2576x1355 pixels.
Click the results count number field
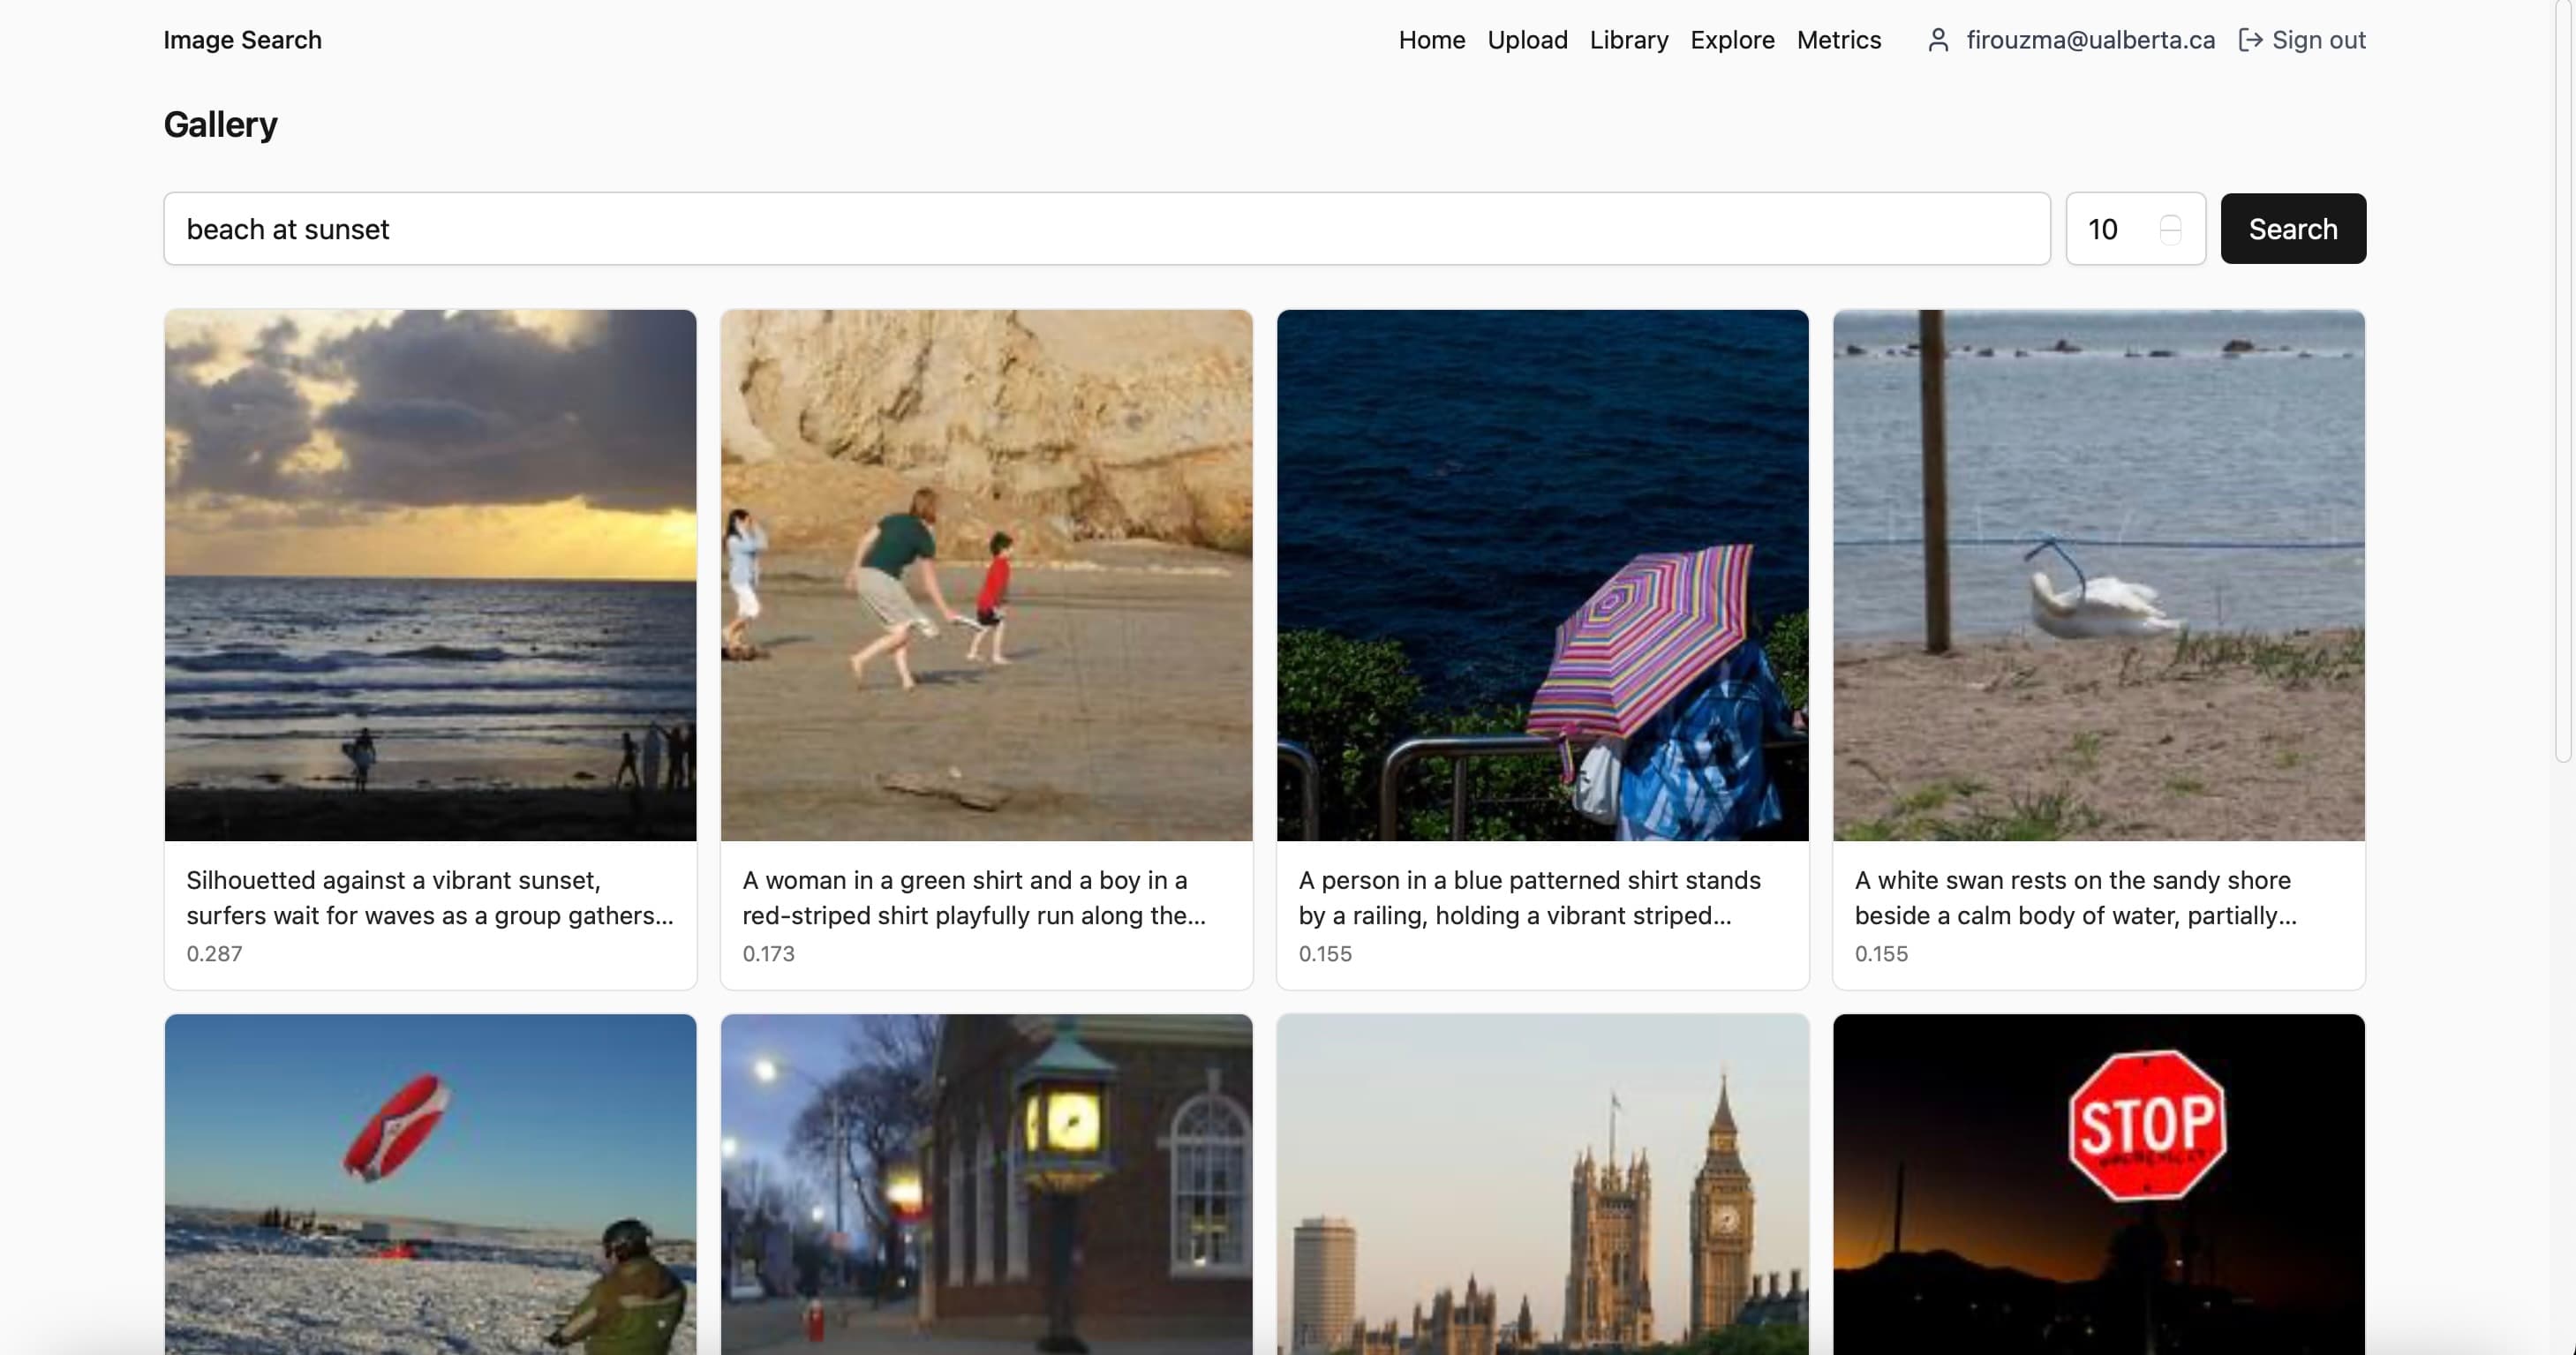click(x=2110, y=229)
